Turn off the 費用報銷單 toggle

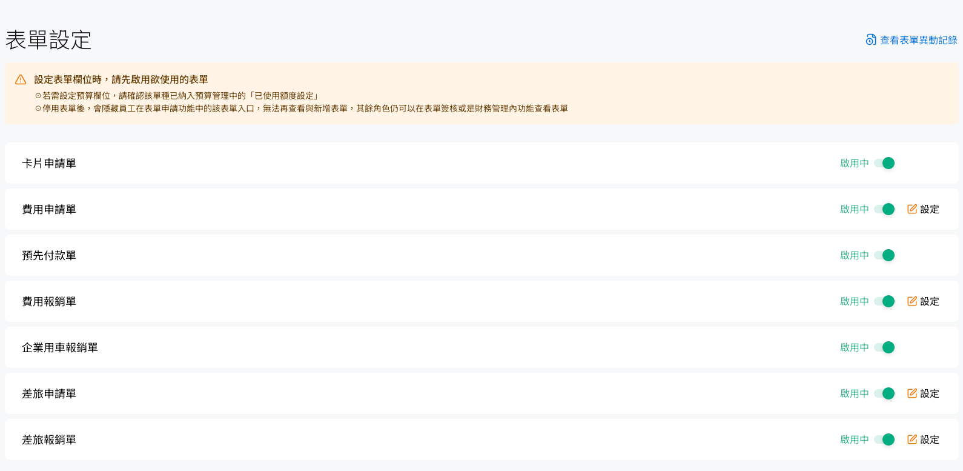click(x=884, y=301)
